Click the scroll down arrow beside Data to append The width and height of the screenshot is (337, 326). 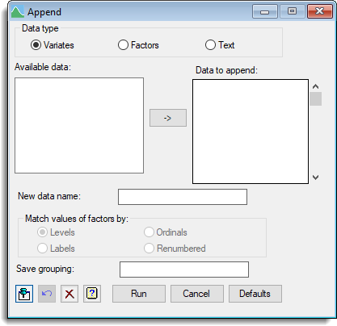(x=316, y=178)
